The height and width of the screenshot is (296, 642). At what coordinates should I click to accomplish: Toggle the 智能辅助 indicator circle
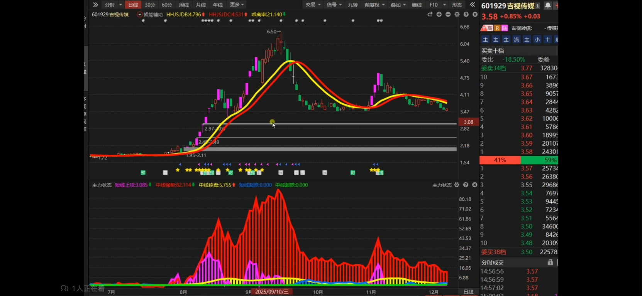[x=140, y=15]
